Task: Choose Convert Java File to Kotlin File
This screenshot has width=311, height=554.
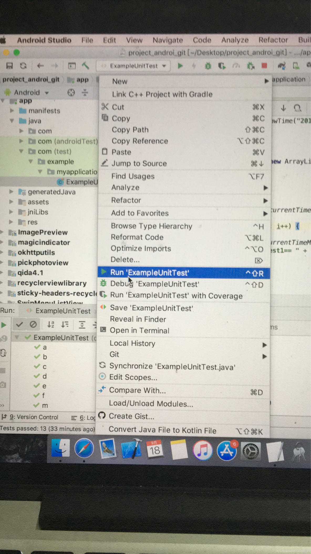Action: [183, 430]
